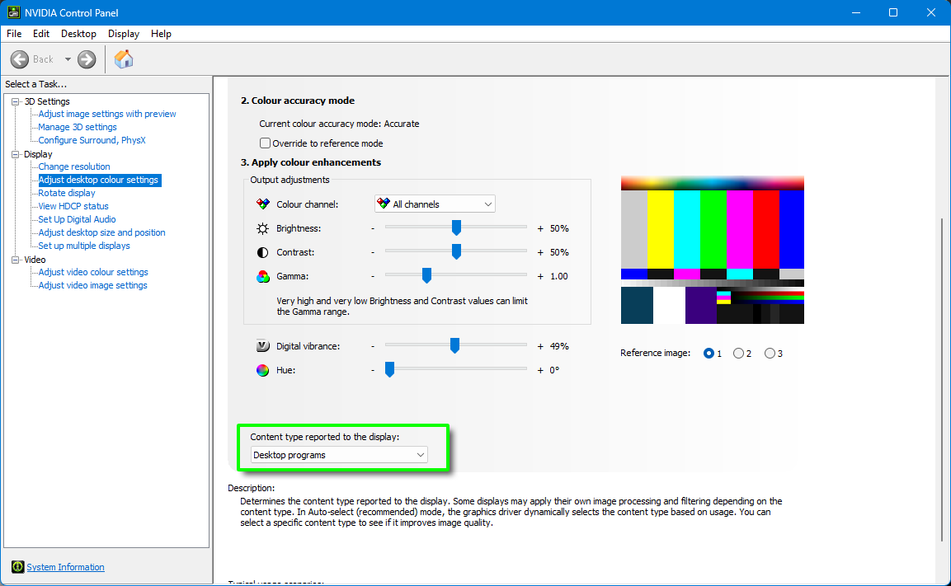Click the Gamma slider handle
951x586 pixels.
[x=427, y=276]
